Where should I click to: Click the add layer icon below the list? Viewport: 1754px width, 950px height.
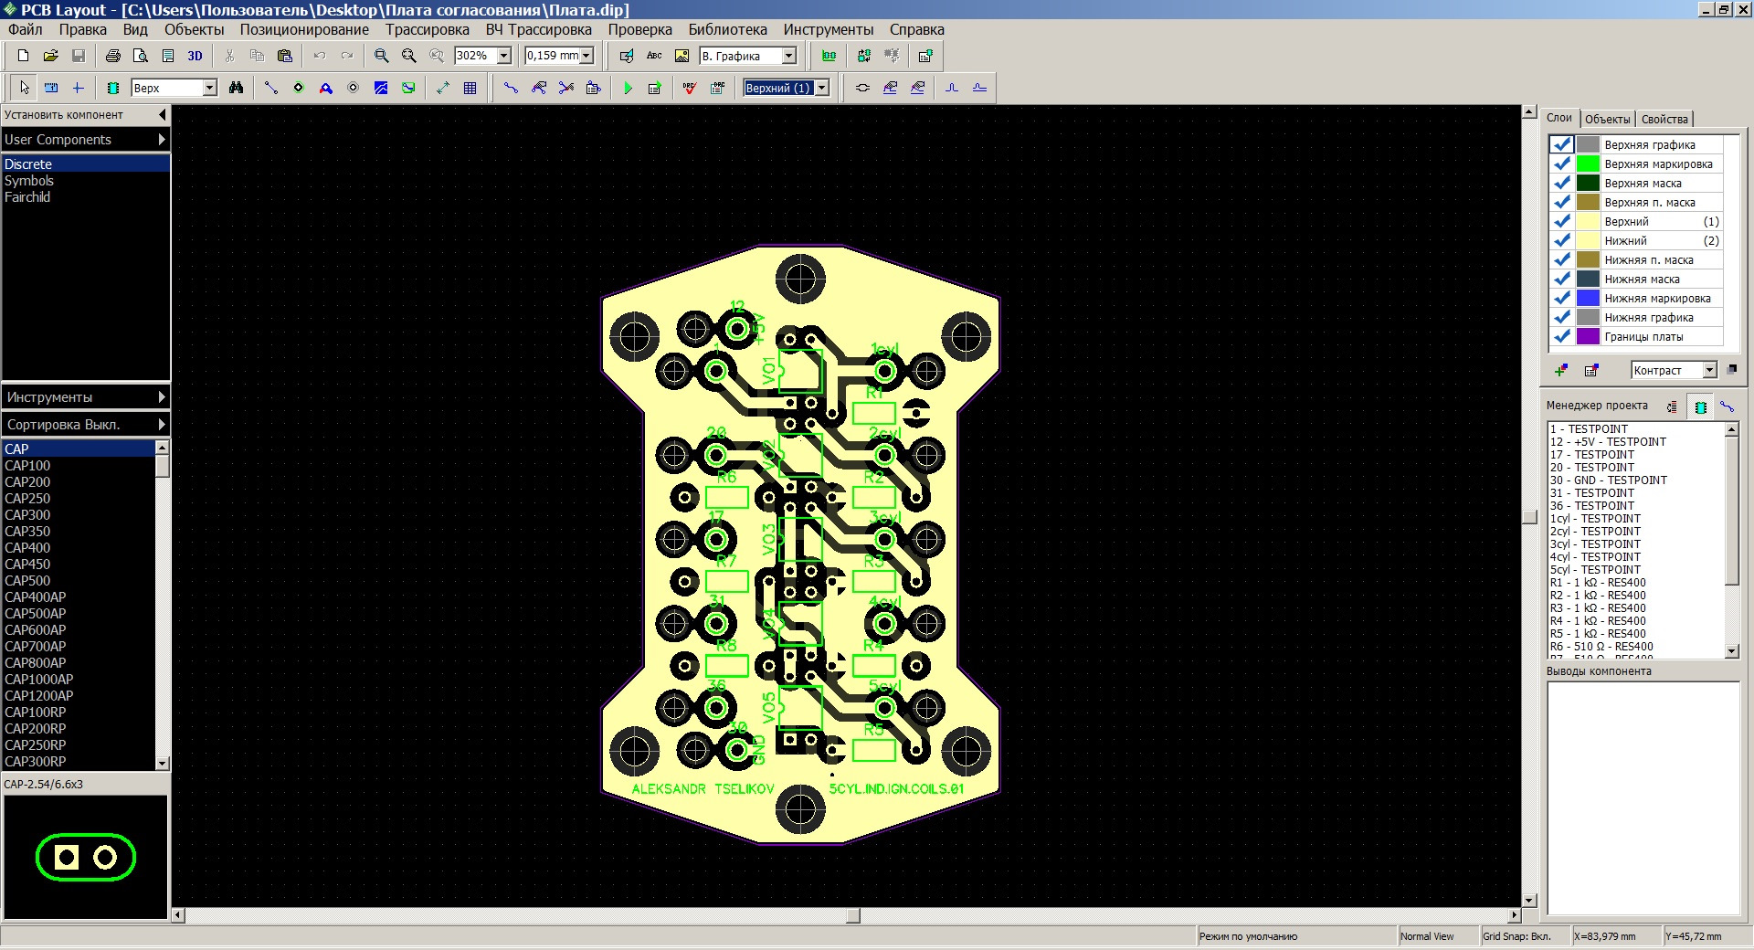[x=1561, y=370]
